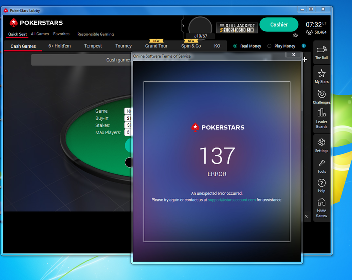Click the Cash games header bar
Viewport: 352px width, 280px height.
[x=81, y=60]
